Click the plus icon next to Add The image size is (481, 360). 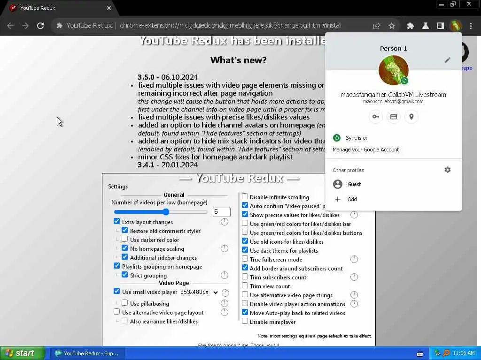[x=338, y=199]
